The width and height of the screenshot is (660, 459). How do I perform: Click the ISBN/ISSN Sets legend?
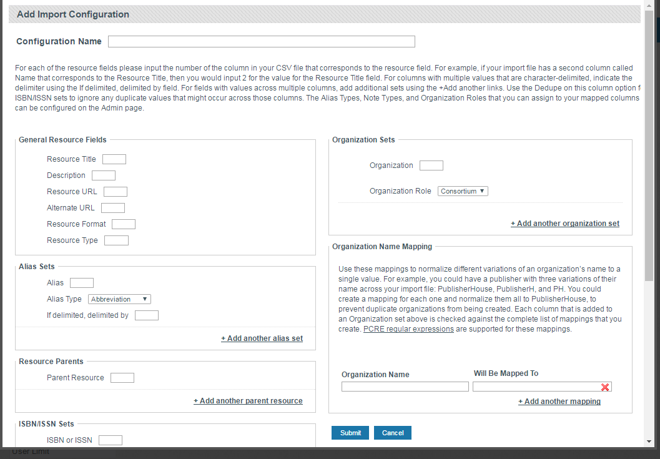click(46, 424)
